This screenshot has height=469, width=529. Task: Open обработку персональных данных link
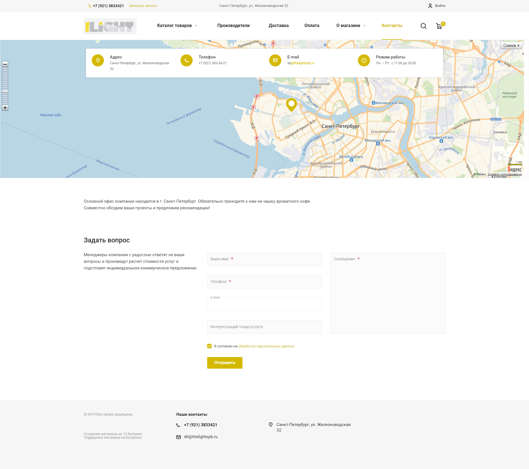pos(266,346)
